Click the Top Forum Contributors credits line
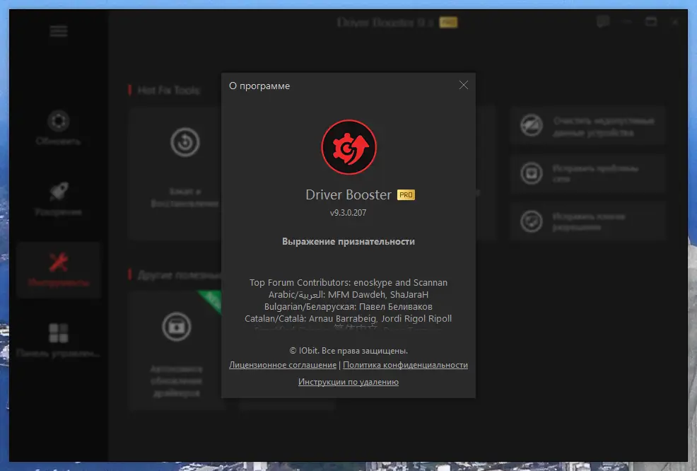697x471 pixels. 348,282
